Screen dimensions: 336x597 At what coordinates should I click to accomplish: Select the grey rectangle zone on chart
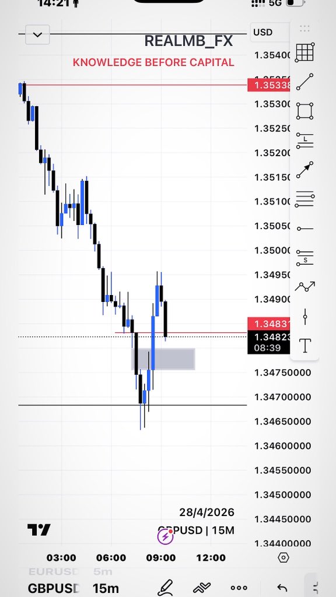tap(163, 359)
